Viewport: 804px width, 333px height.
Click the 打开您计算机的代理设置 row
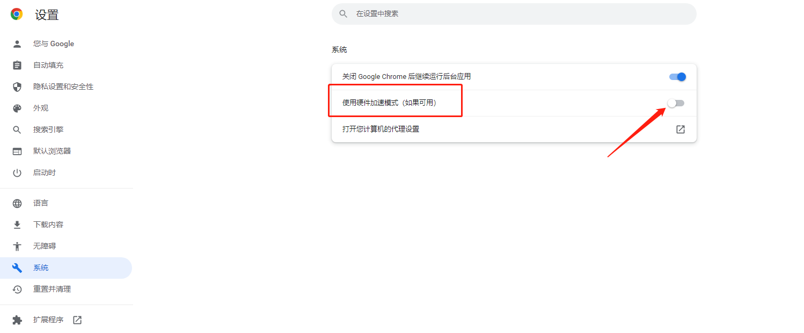(514, 129)
